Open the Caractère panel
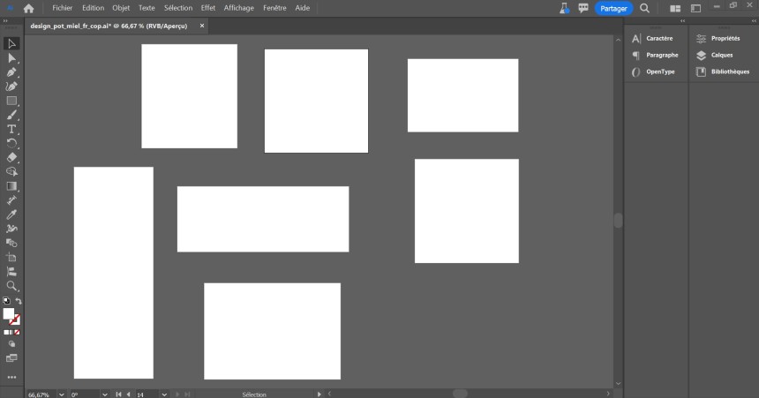The width and height of the screenshot is (759, 398). click(653, 38)
